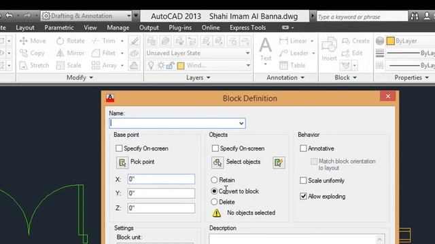Uncheck Allow exploding

[x=303, y=196]
